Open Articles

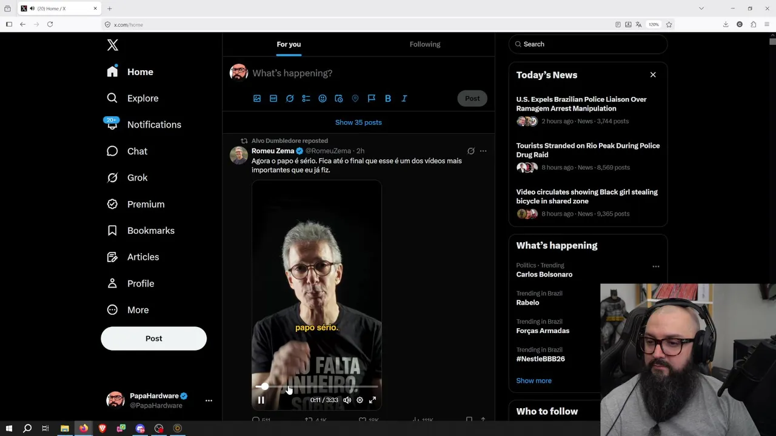tap(133, 257)
